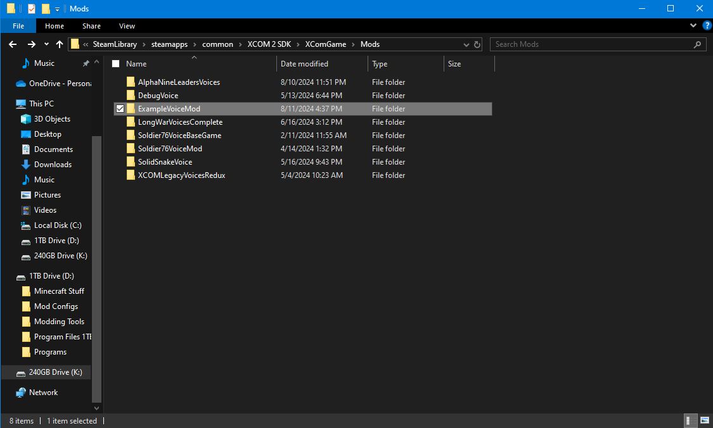Click the Back navigation arrow

13,44
